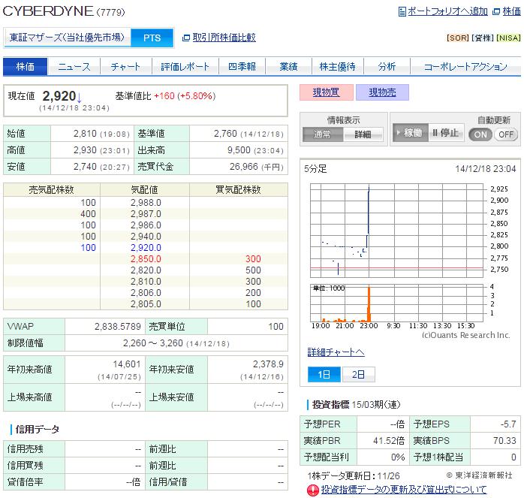524x498 pixels.
Task: Click the 5-minute price chart
Action: [x=396, y=231]
